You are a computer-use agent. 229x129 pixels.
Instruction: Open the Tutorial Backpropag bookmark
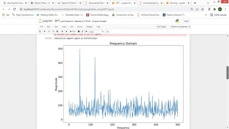point(98,15)
